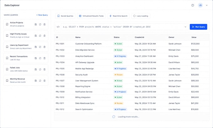This screenshot has height=128, width=213.
Task: Click the $45,750 value cell
Action: click(x=195, y=69)
